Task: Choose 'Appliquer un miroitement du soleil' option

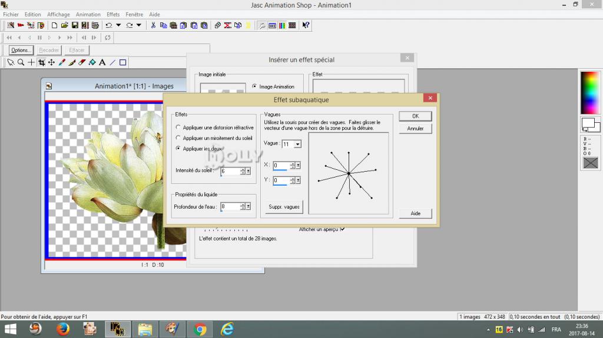Action: [x=178, y=138]
